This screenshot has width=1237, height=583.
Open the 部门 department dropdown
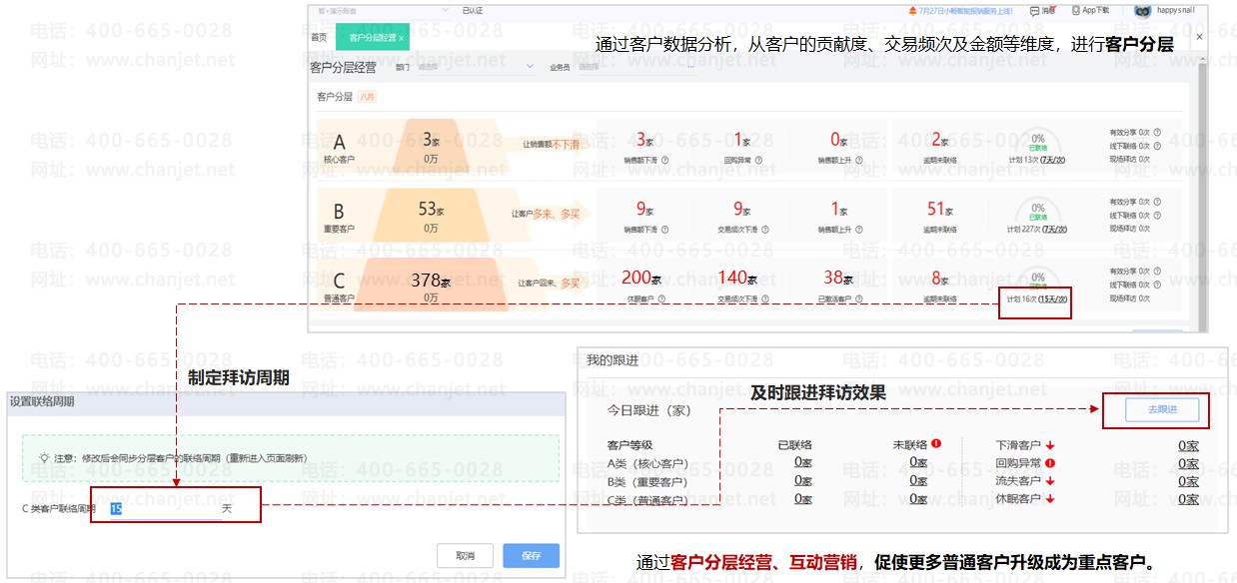tap(478, 68)
